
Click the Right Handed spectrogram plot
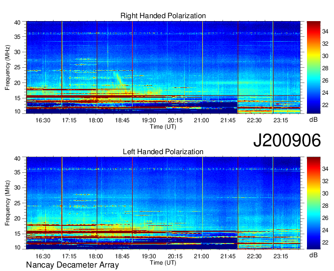(163, 67)
